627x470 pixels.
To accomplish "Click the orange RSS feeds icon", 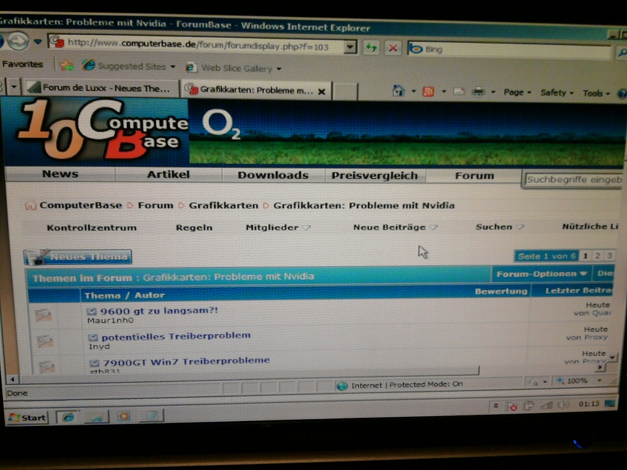I will (429, 92).
